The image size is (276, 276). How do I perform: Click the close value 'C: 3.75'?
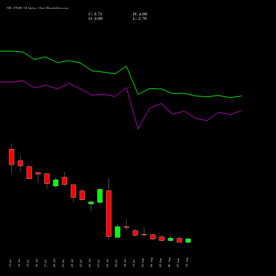point(95,14)
